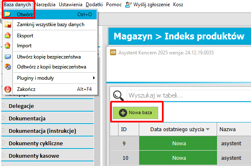Choose Otwórz from the menu
Image resolution: width=251 pixels, height=166 pixels.
[50, 15]
